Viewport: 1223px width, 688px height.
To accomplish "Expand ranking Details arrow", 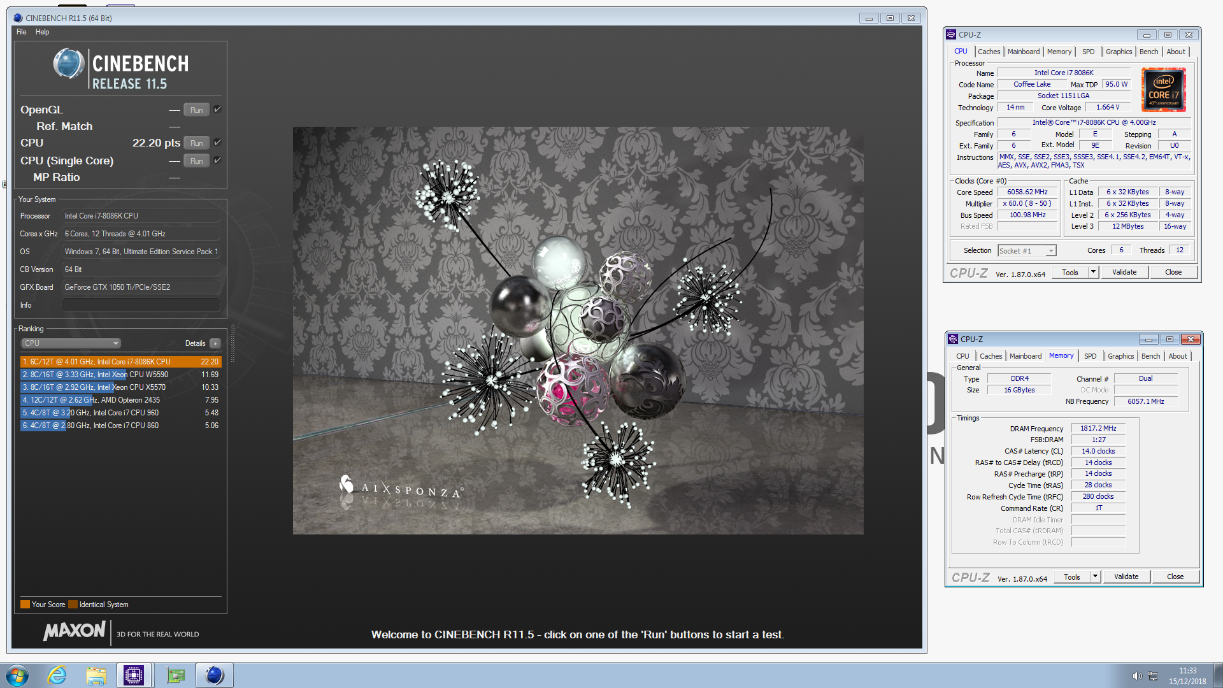I will click(215, 343).
